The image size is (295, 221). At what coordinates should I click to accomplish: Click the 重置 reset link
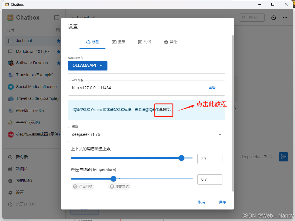click(x=212, y=88)
